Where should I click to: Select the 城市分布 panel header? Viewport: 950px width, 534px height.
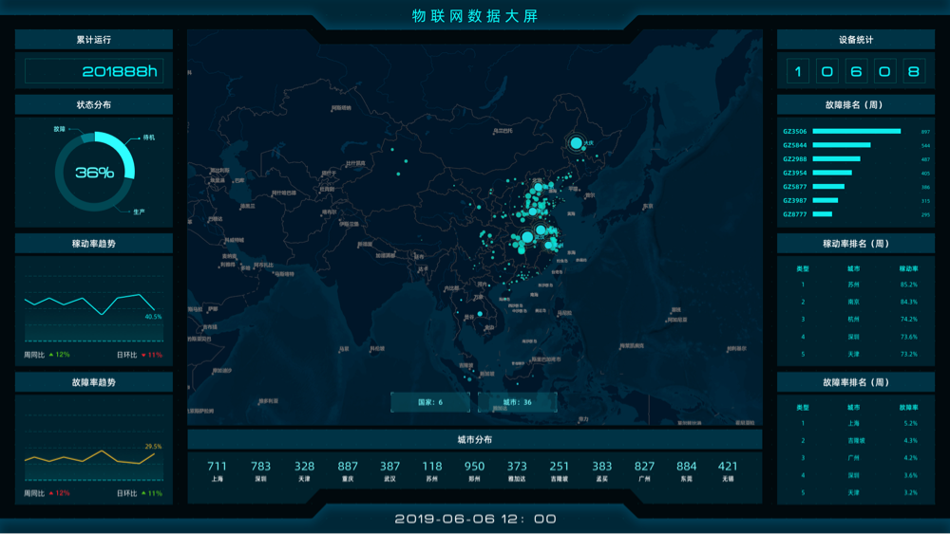click(474, 440)
